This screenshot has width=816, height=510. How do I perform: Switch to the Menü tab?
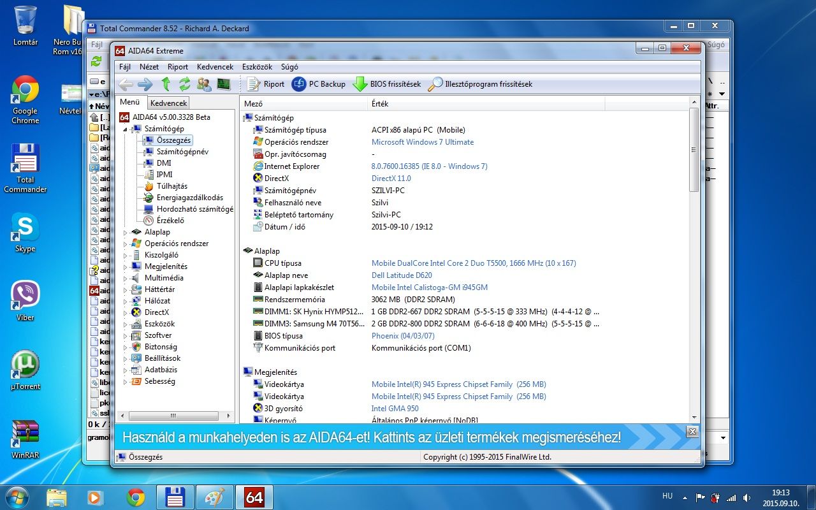click(130, 102)
